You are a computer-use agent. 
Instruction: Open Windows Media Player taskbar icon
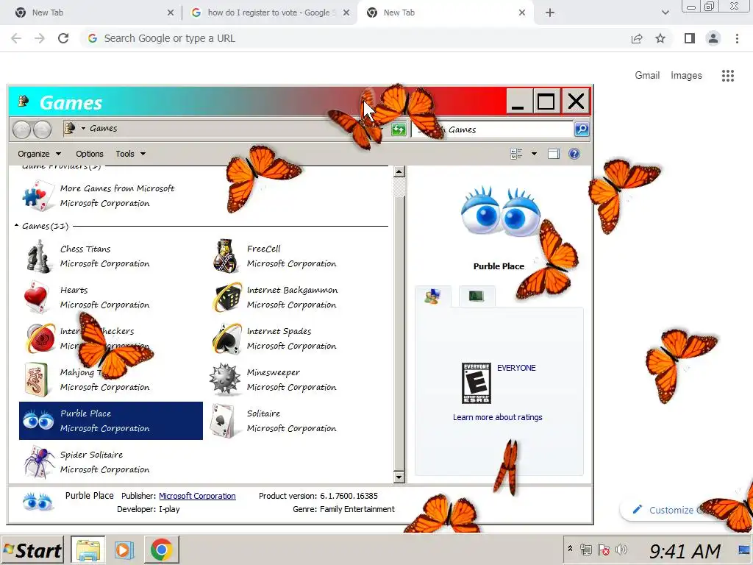[x=124, y=550]
